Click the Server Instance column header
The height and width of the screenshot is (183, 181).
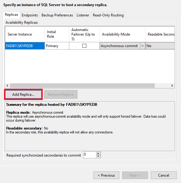point(25,34)
